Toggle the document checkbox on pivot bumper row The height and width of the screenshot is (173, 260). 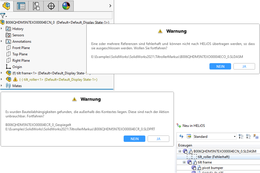coord(199,168)
